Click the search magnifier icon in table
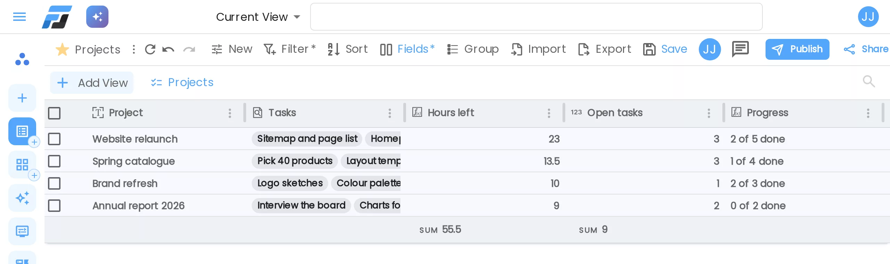 (869, 81)
